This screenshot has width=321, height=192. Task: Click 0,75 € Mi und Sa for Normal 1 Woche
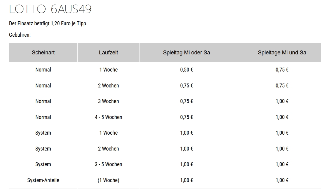click(282, 70)
